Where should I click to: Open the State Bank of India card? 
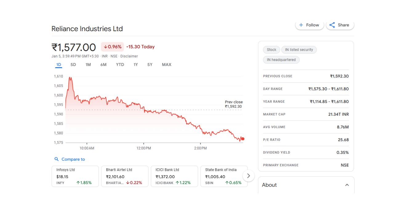point(224,176)
